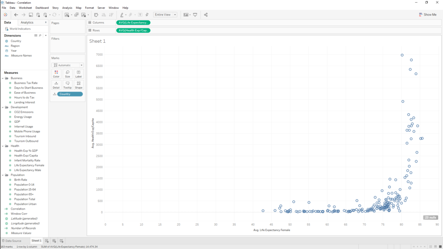Image resolution: width=443 pixels, height=249 pixels.
Task: Toggle the Highlight tool in the toolbar
Action: (122, 14)
